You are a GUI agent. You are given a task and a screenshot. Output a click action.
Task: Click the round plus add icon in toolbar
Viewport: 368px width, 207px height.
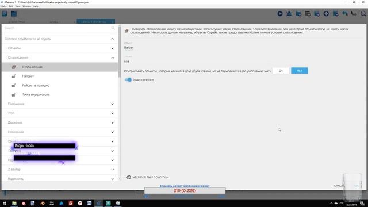tap(326, 14)
